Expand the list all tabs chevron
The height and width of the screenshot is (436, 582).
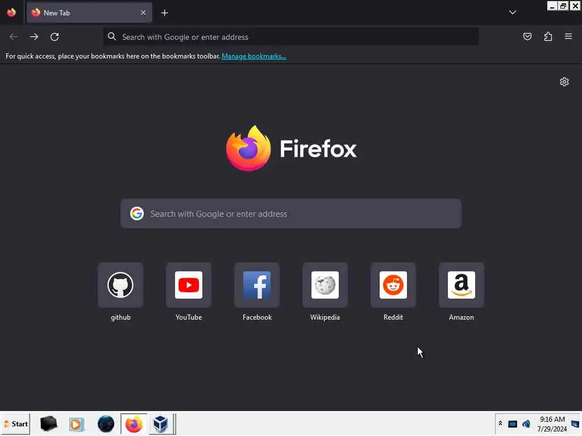513,12
